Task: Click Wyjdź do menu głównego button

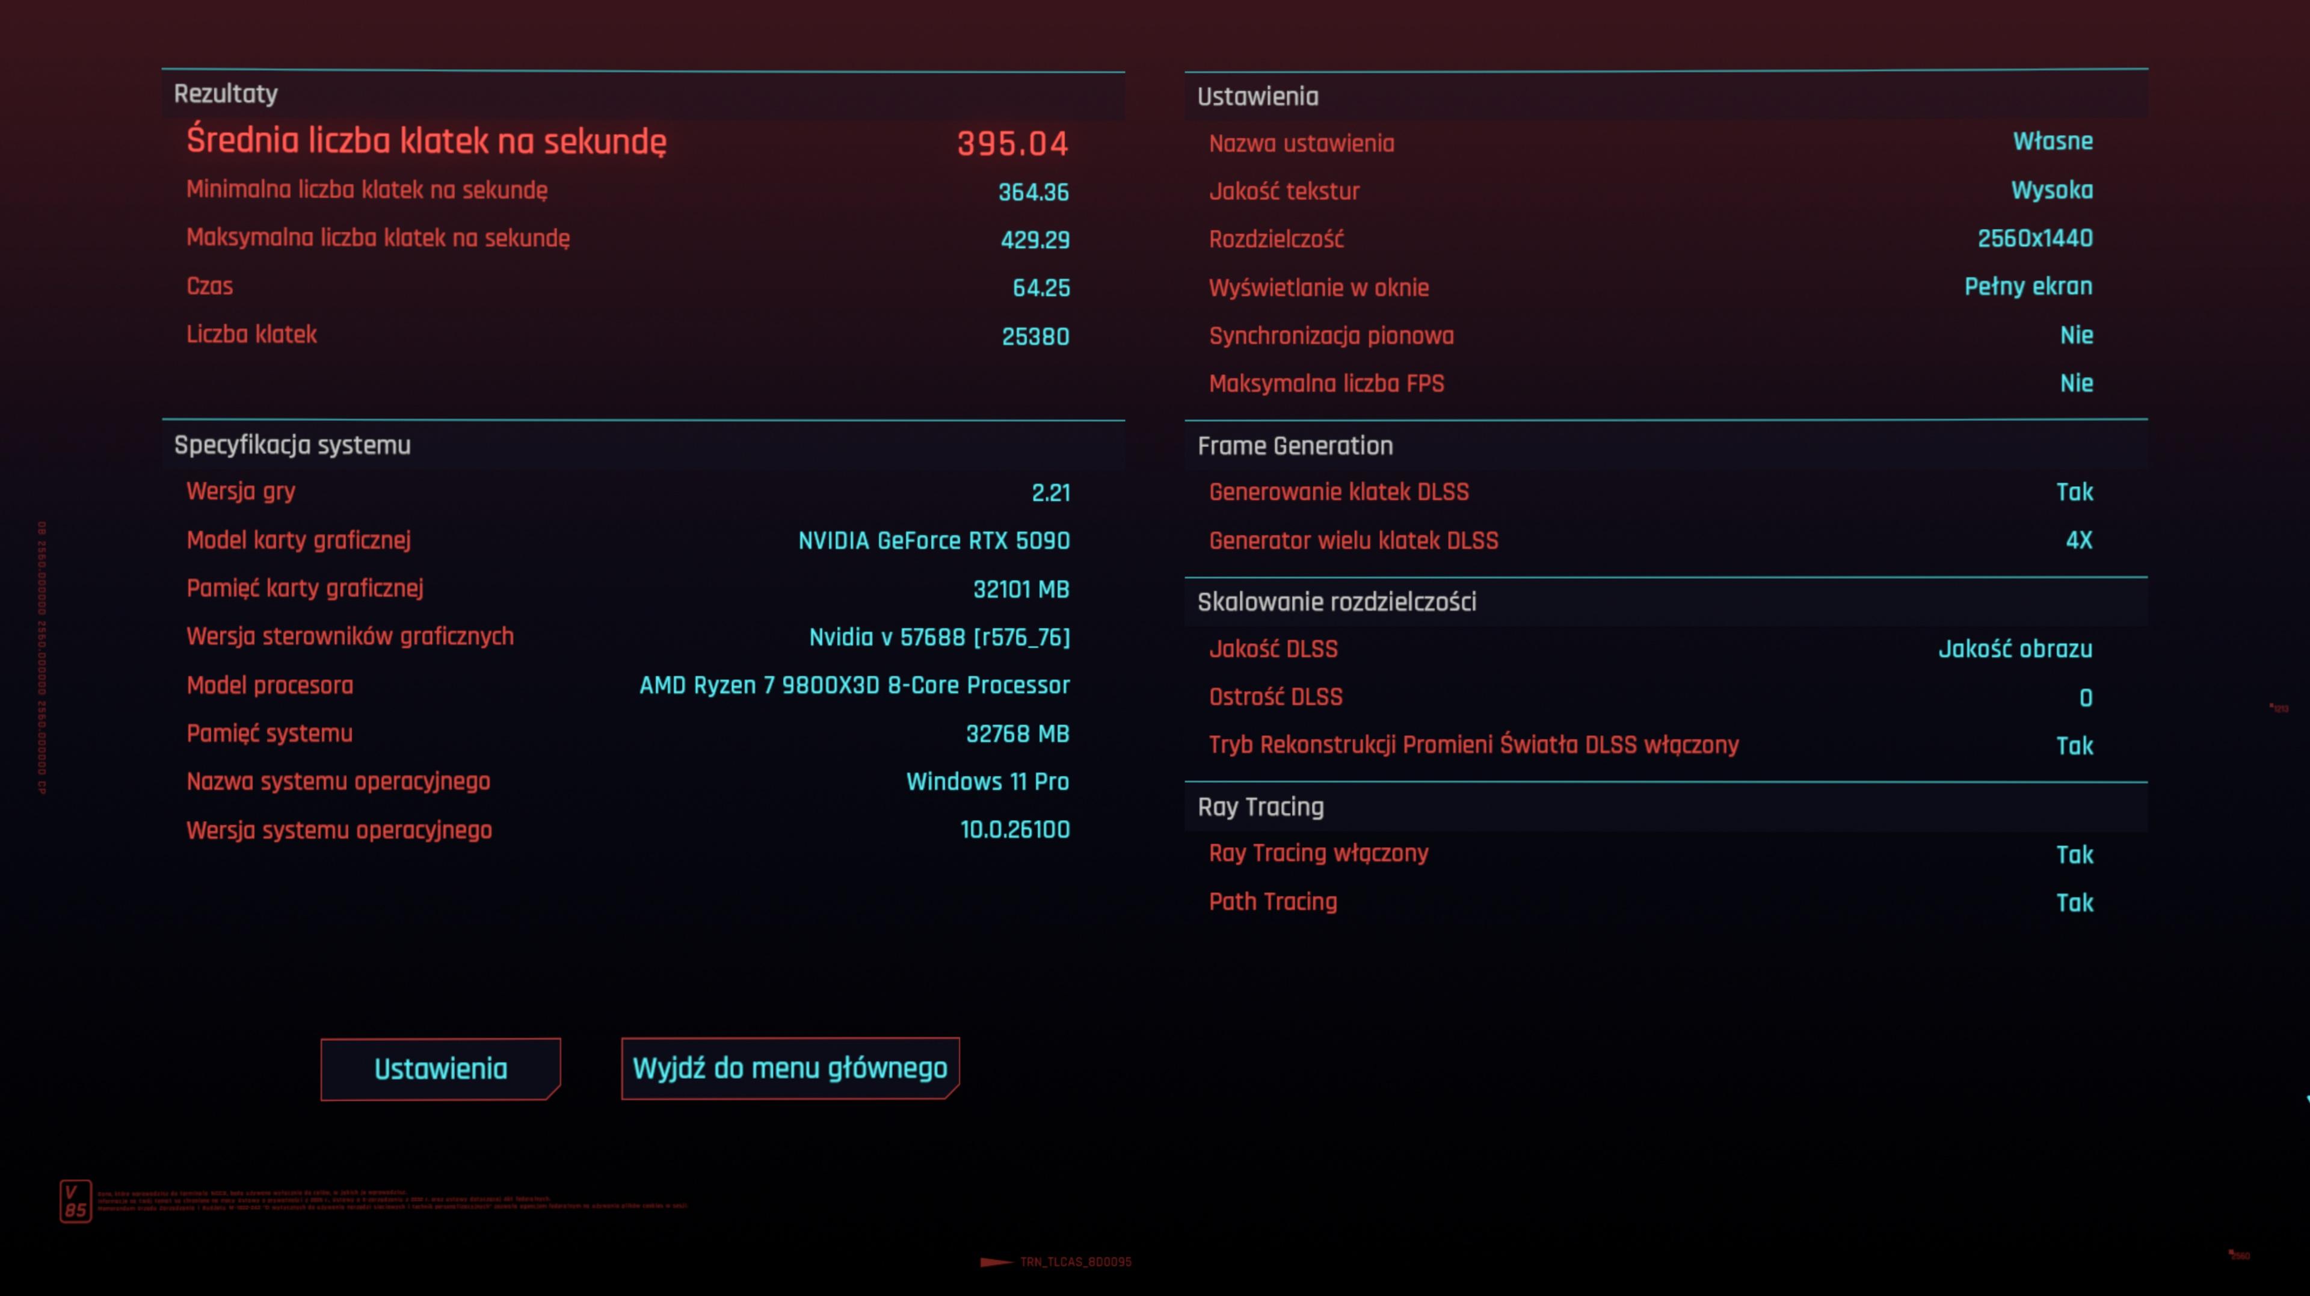Action: point(789,1067)
